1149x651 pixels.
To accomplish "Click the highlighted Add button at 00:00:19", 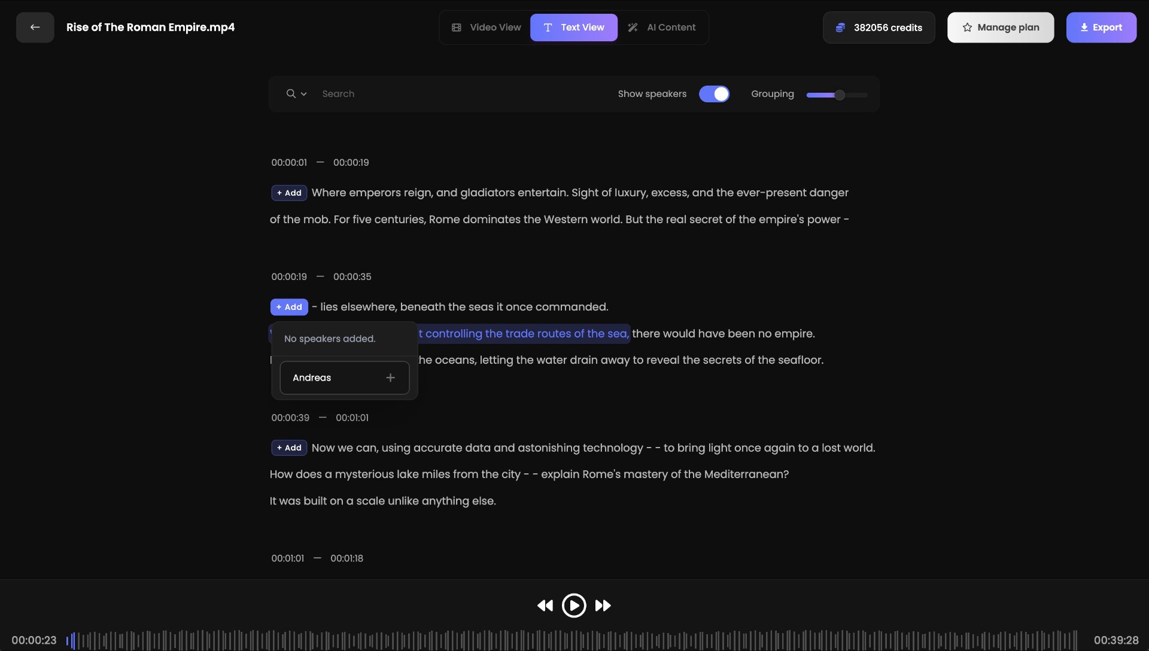I will coord(289,307).
